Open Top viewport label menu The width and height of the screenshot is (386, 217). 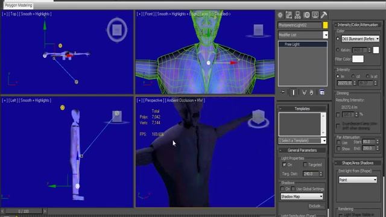pyautogui.click(x=13, y=14)
